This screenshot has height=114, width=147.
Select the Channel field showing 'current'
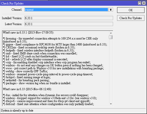point(66,10)
